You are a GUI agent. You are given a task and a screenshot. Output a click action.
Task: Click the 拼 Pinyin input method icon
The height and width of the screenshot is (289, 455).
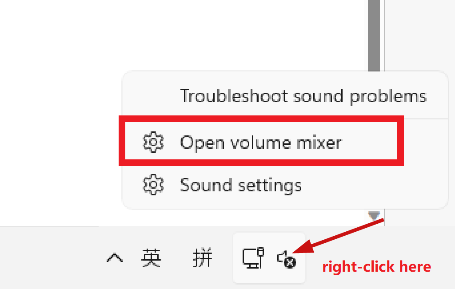[x=203, y=257]
